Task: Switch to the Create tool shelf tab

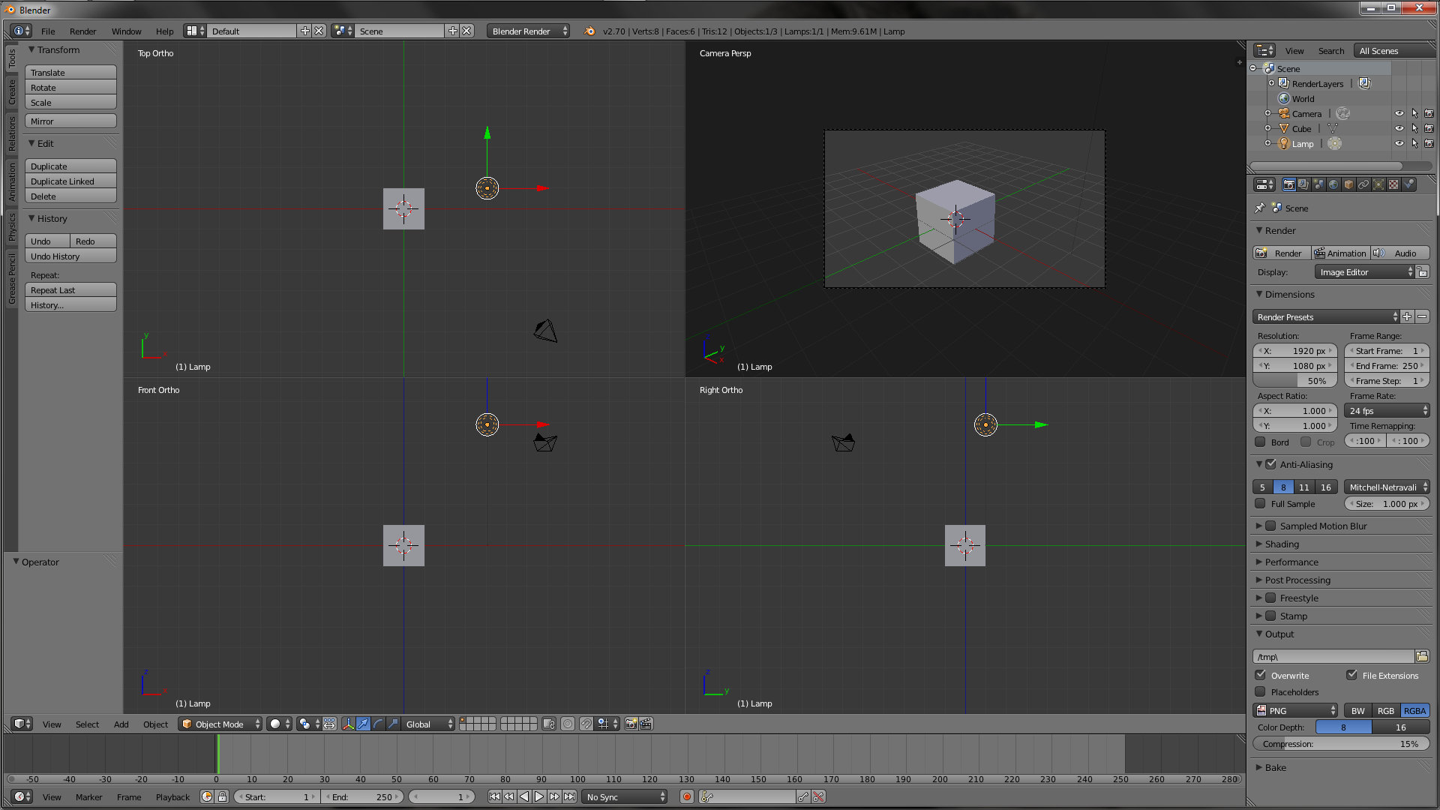Action: 11,92
